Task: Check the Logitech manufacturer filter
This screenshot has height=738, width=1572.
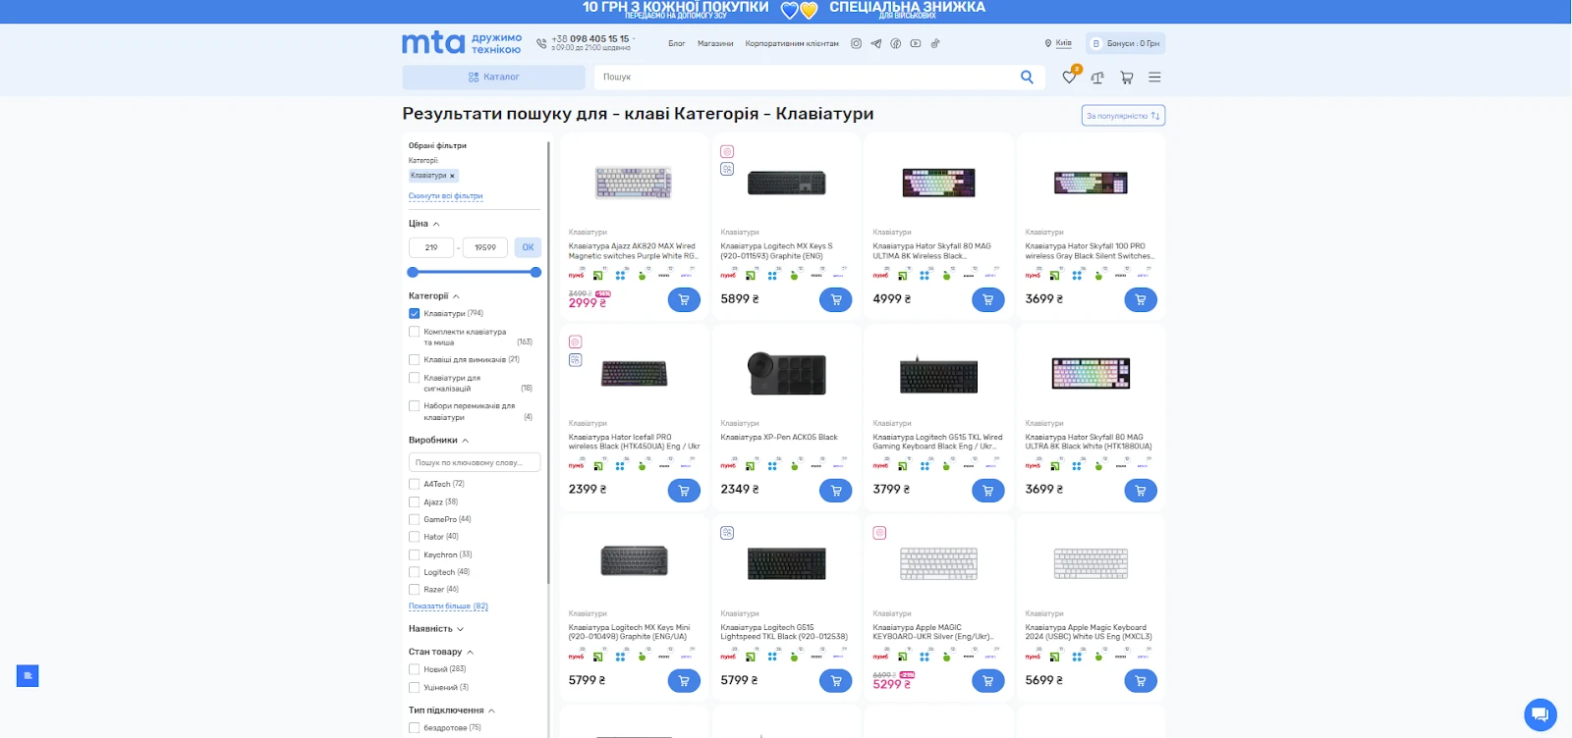Action: (x=415, y=572)
